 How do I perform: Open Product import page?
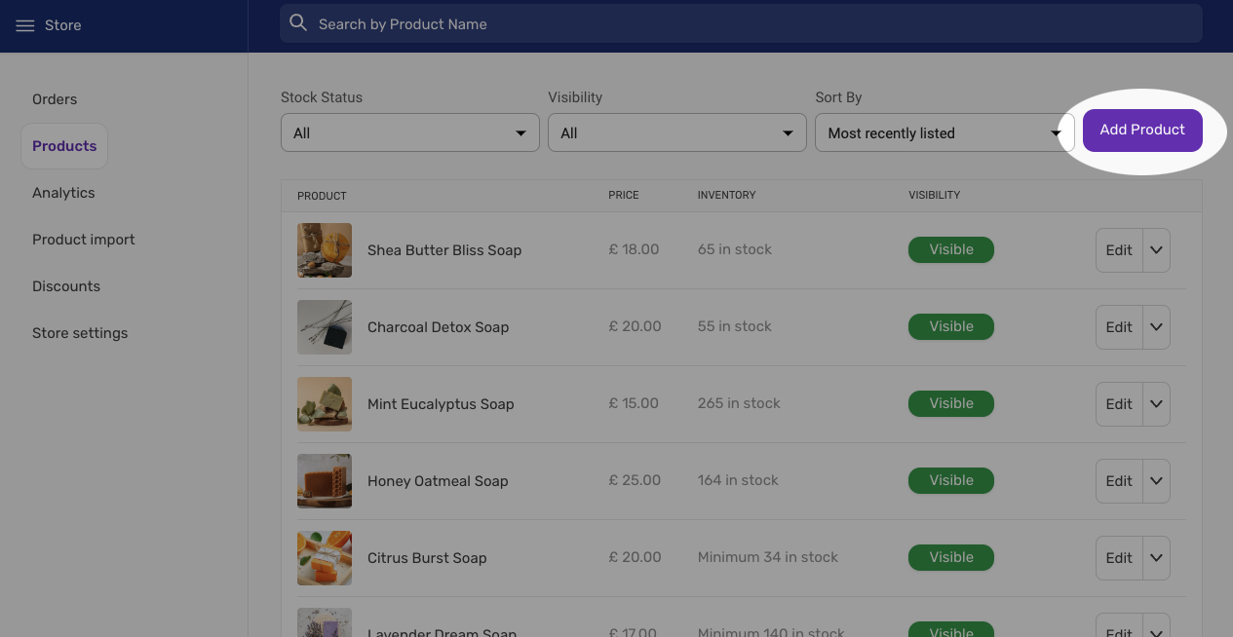84,240
